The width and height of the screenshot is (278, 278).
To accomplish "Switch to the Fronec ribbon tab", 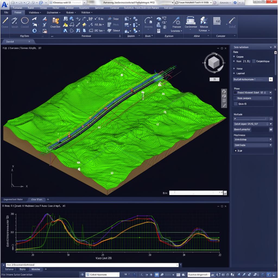I will tap(18, 12).
